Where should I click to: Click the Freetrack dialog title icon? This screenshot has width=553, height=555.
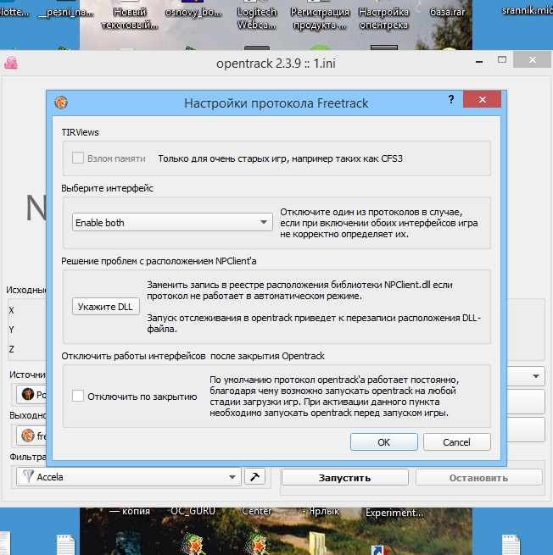point(61,103)
